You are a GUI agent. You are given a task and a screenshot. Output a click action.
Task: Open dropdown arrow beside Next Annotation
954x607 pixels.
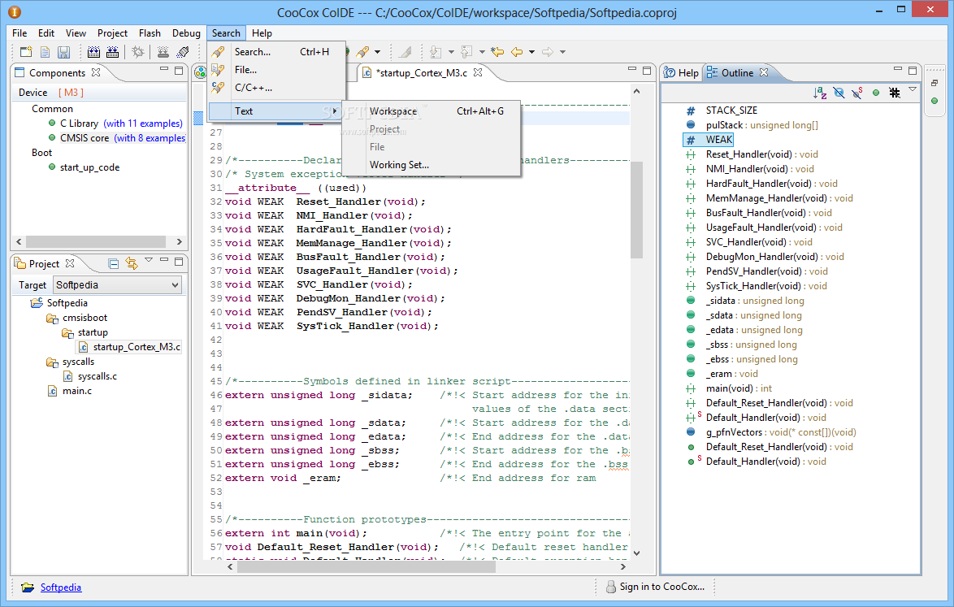click(x=451, y=52)
